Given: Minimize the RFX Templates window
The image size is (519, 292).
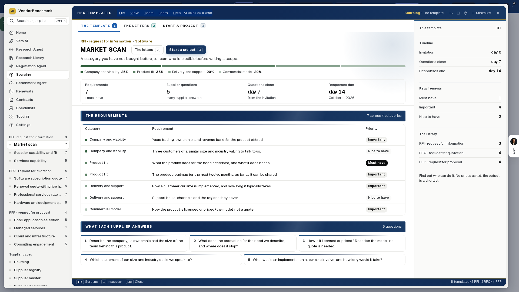Looking at the screenshot, I should 481,13.
